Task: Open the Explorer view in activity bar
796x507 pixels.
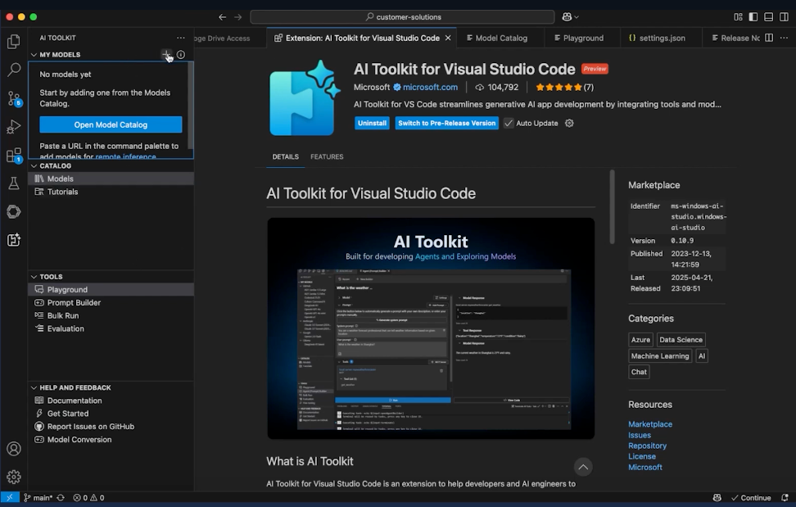Action: click(13, 42)
